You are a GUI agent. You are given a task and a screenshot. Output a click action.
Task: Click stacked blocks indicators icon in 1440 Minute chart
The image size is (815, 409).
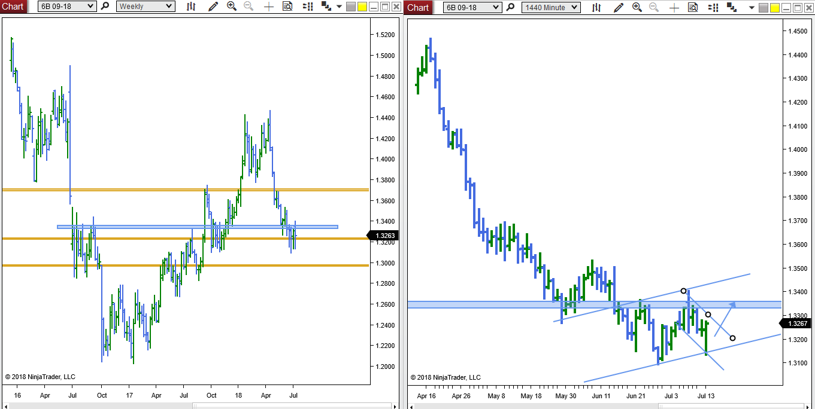(732, 7)
